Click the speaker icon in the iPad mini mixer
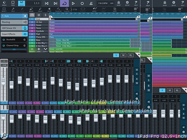The image size is (187, 140). point(137,94)
